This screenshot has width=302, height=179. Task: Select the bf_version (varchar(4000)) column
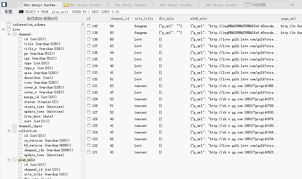[x=48, y=145]
